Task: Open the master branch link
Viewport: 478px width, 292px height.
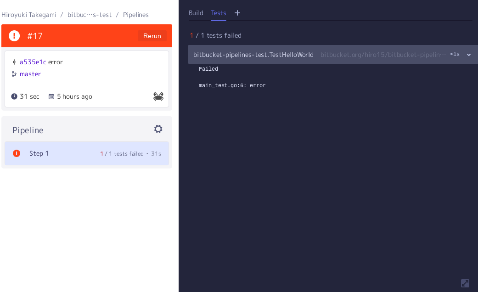Action: coord(30,74)
